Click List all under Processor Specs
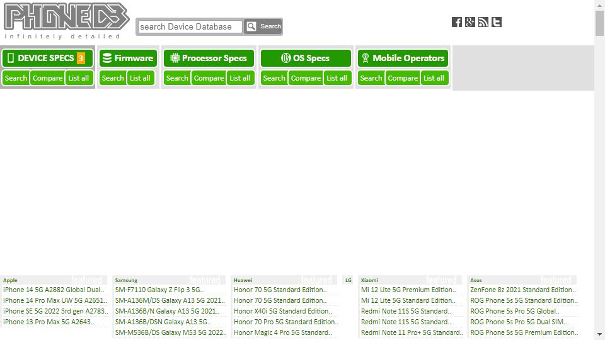The height and width of the screenshot is (340, 605). coord(240,78)
